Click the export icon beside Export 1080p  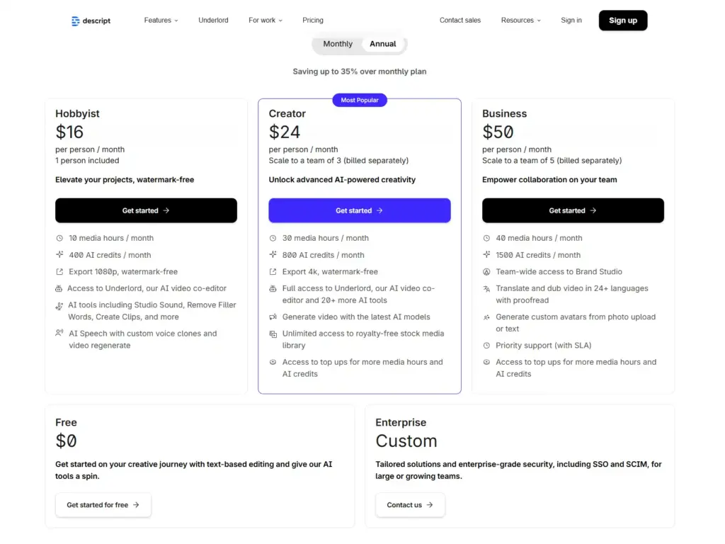pos(59,271)
